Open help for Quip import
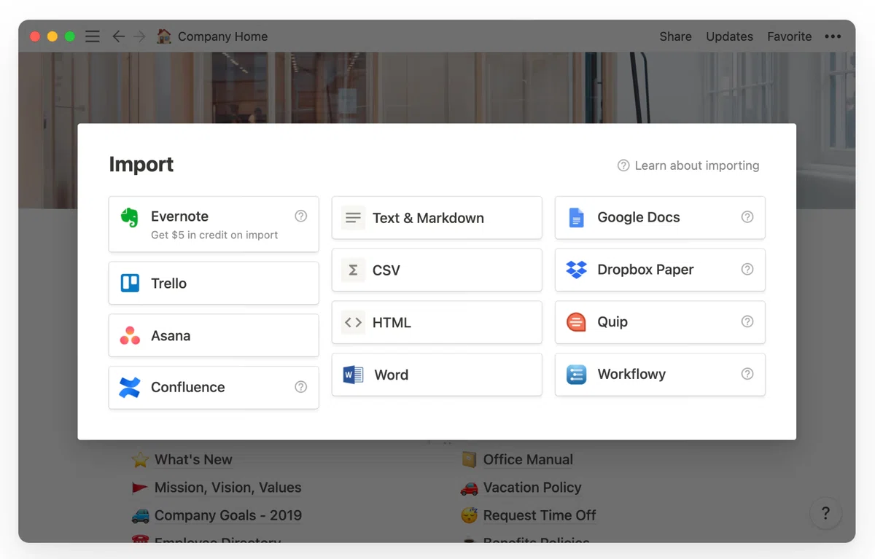875x559 pixels. [x=747, y=321]
